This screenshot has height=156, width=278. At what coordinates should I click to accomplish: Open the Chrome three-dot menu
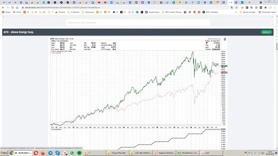(x=275, y=8)
